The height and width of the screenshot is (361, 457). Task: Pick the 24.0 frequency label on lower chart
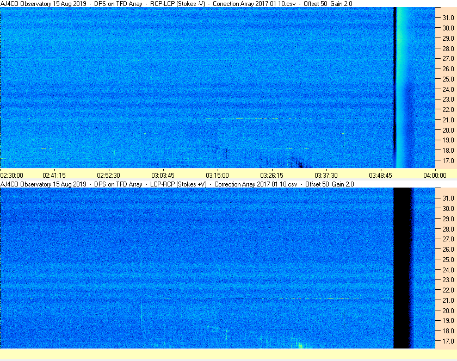pos(448,270)
